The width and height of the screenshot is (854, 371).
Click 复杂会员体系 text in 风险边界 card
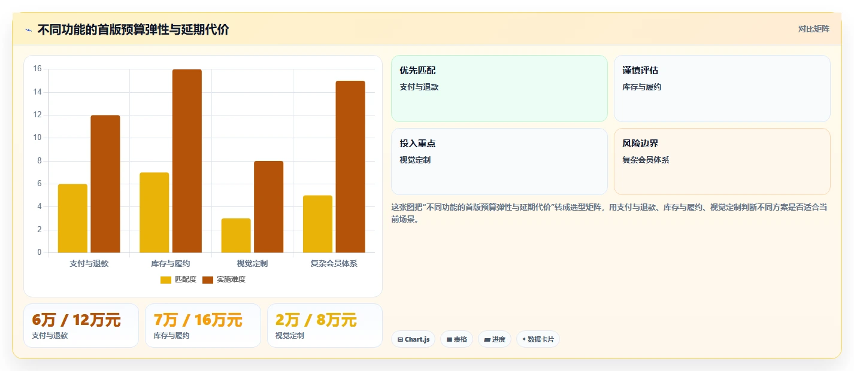point(646,160)
